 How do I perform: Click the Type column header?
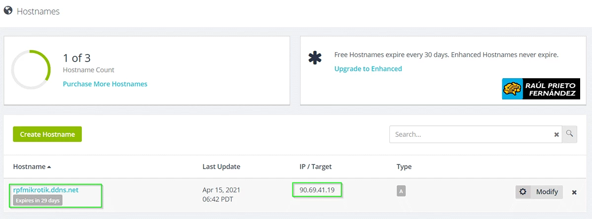click(404, 167)
